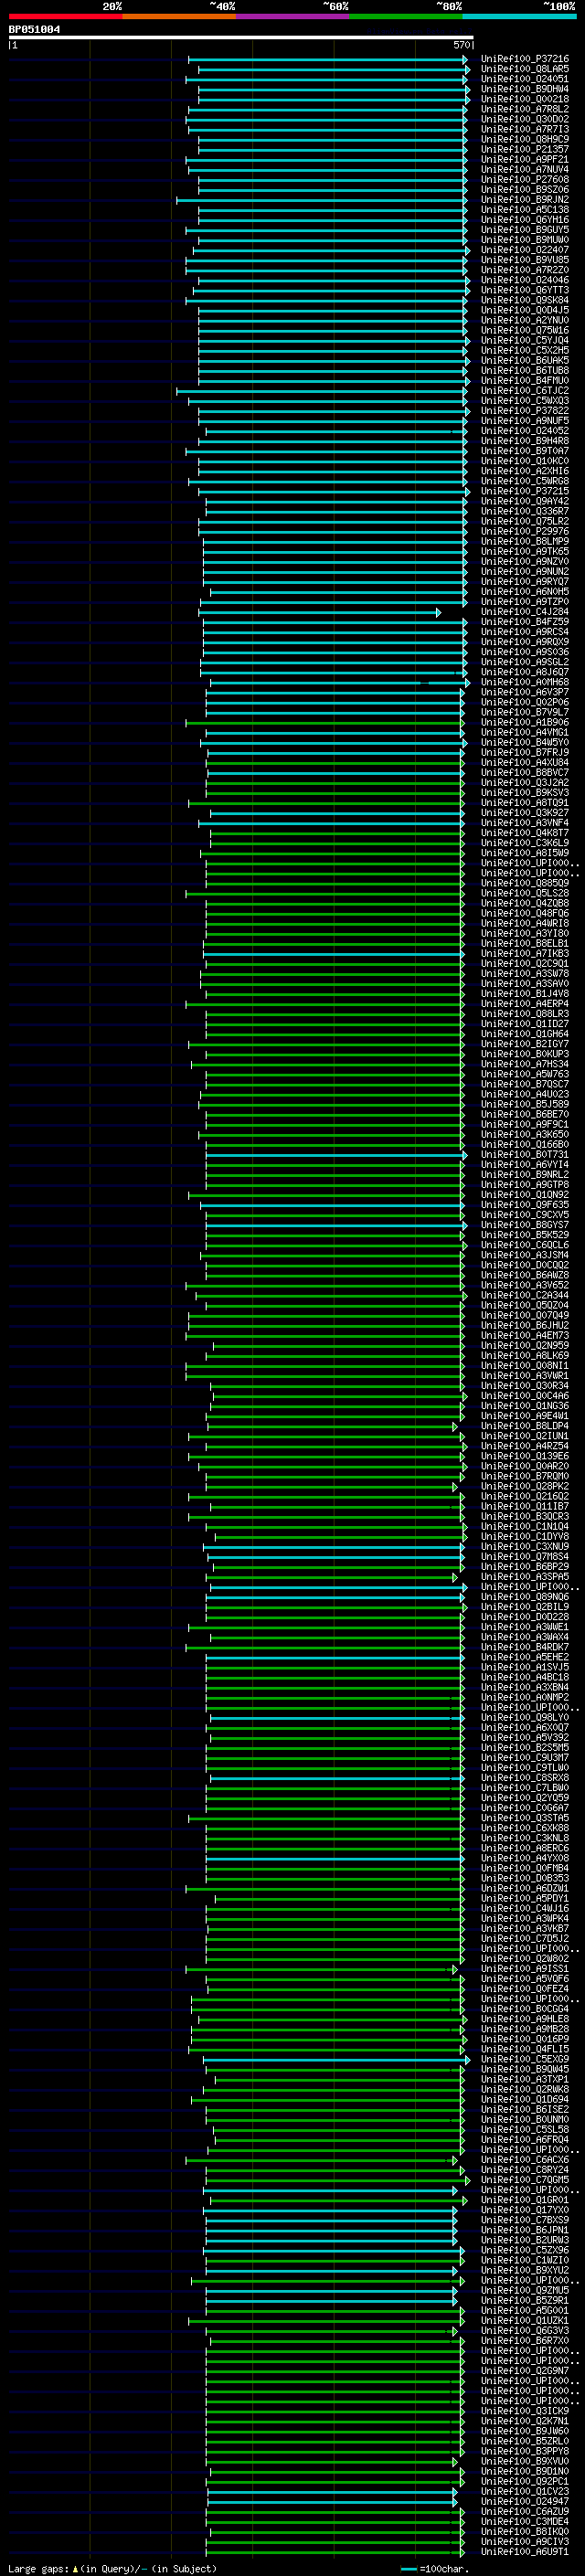
Task: Click the label UniRef100_C6TJC2
Action: tap(525, 391)
